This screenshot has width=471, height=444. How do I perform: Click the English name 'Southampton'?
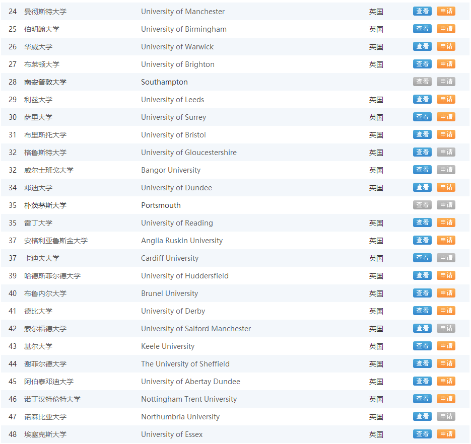point(164,82)
